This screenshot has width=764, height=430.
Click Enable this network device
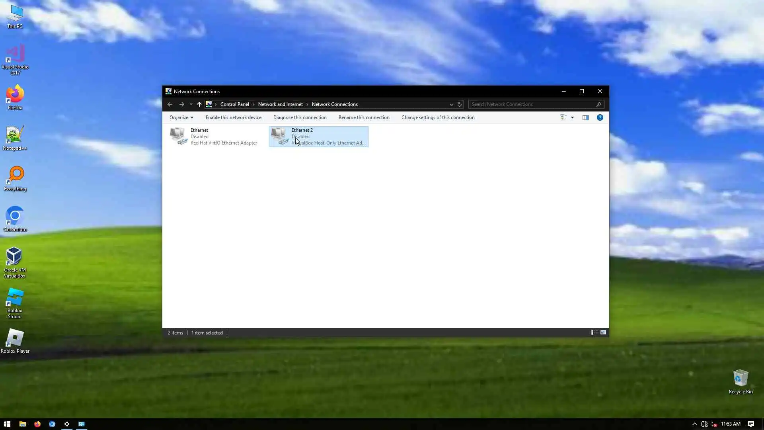[x=233, y=117]
